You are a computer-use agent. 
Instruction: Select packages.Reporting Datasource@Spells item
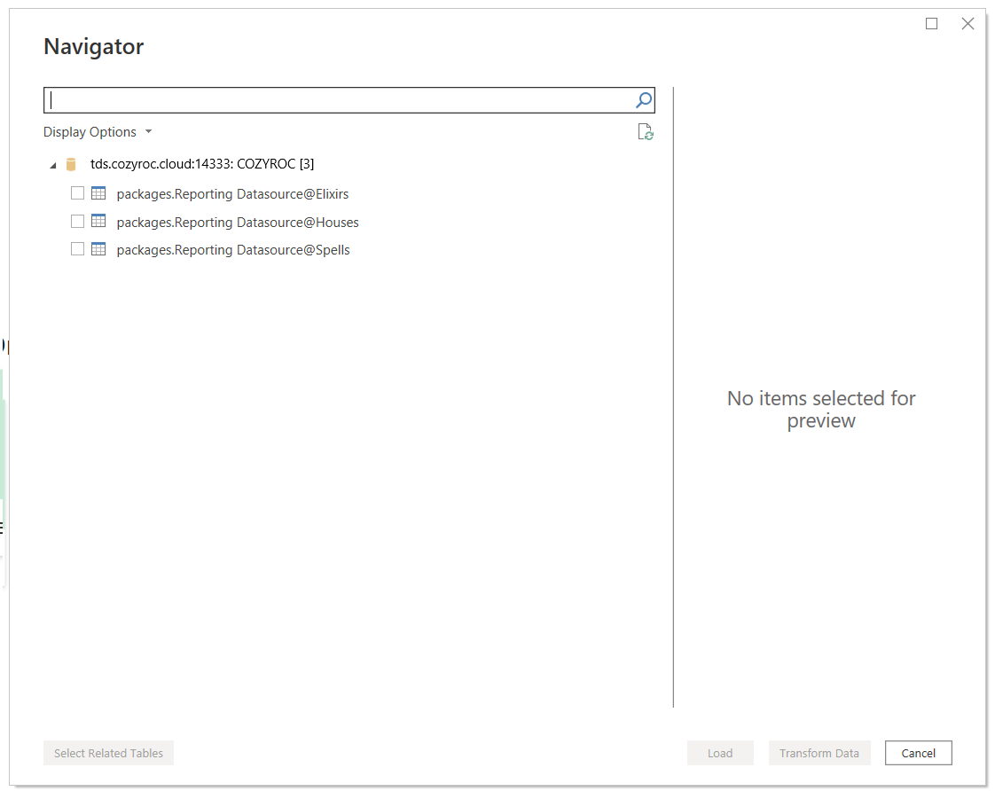pos(233,250)
